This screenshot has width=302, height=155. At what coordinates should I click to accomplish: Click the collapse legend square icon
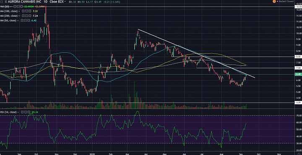click(x=2, y=2)
